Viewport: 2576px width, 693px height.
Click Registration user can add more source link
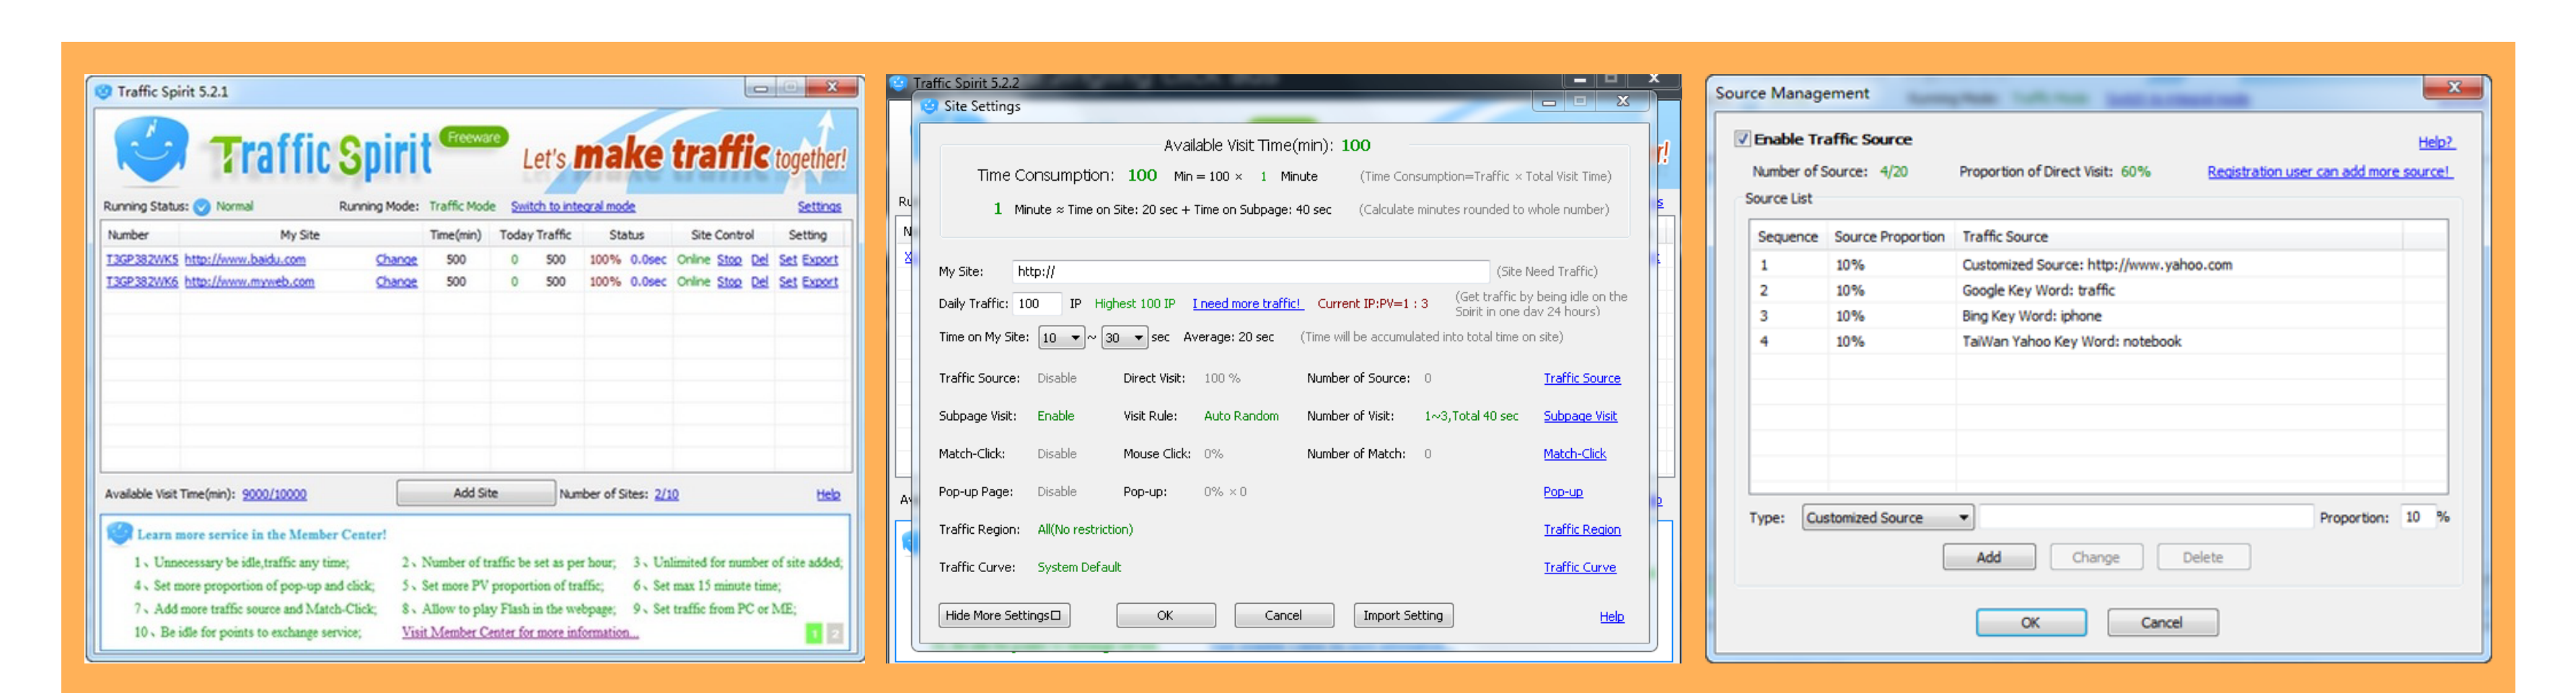2330,171
